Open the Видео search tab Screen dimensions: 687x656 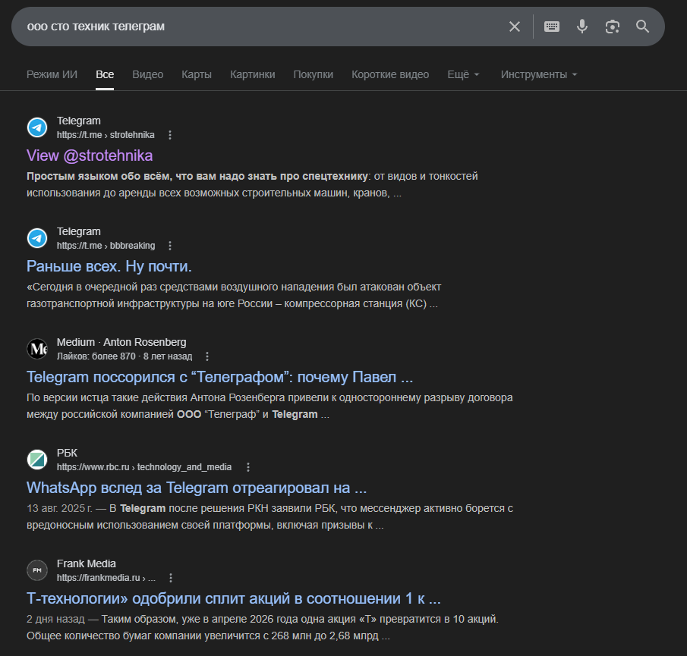click(x=147, y=74)
